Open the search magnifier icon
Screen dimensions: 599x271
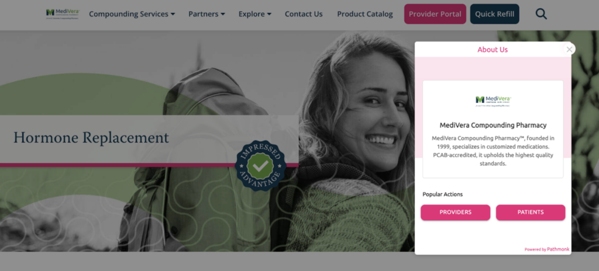point(541,14)
